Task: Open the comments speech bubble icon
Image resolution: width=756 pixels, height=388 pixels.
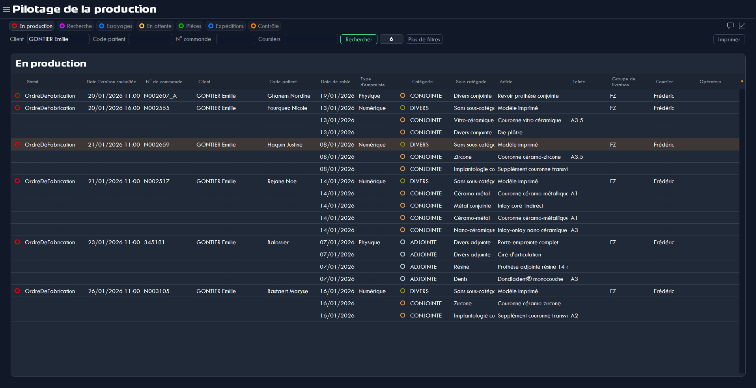Action: tap(730, 26)
